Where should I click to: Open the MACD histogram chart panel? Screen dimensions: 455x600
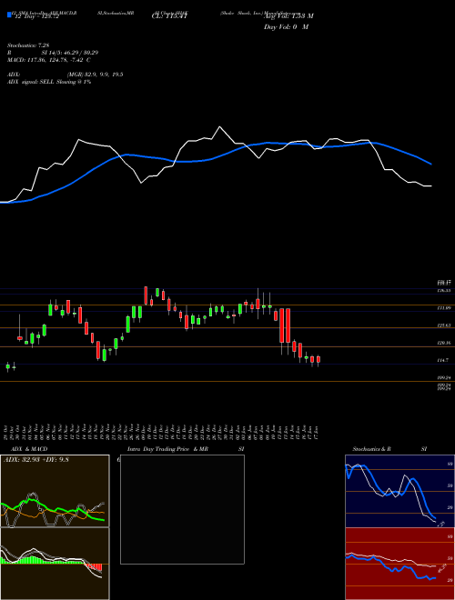pyautogui.click(x=55, y=564)
